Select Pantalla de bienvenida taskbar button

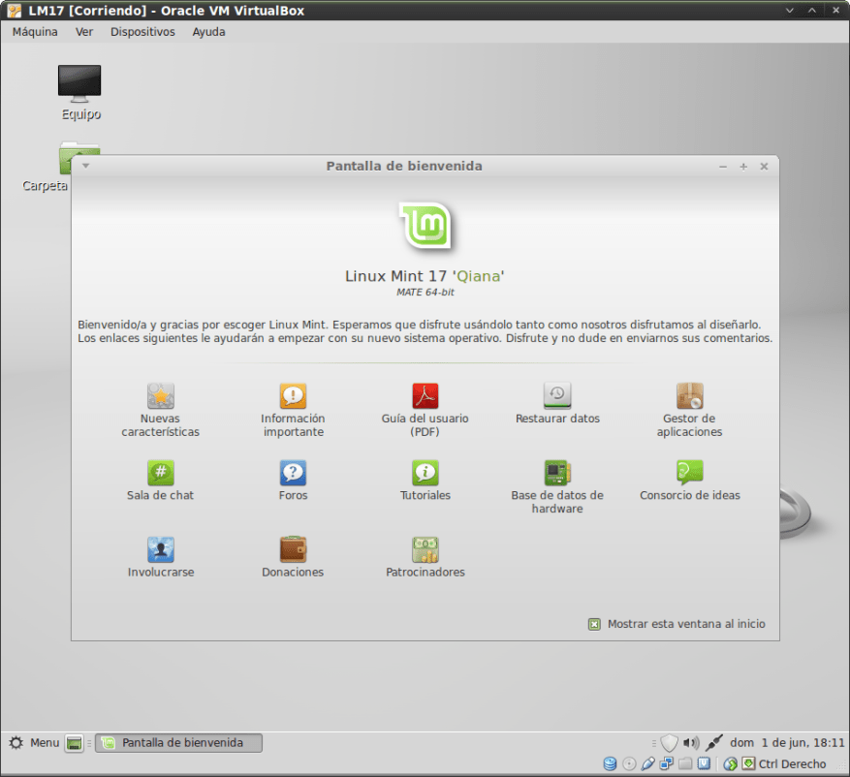pyautogui.click(x=178, y=743)
